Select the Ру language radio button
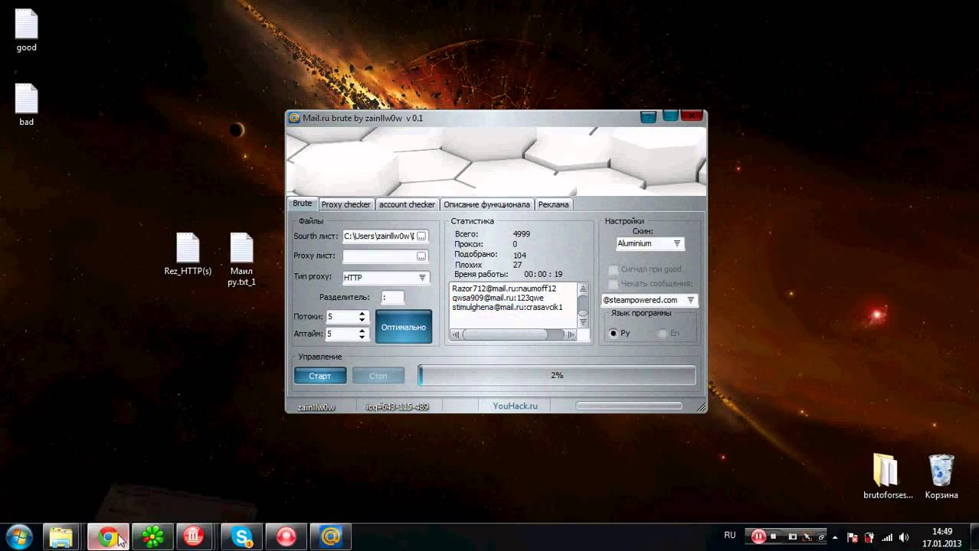 613,334
